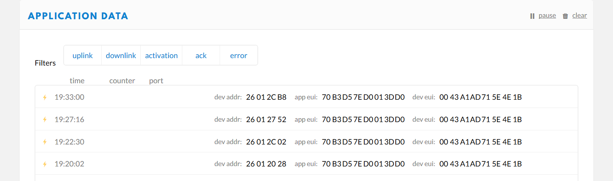Click lightning bolt icon for 19:27:16 entry
This screenshot has height=181, width=613.
[x=45, y=119]
